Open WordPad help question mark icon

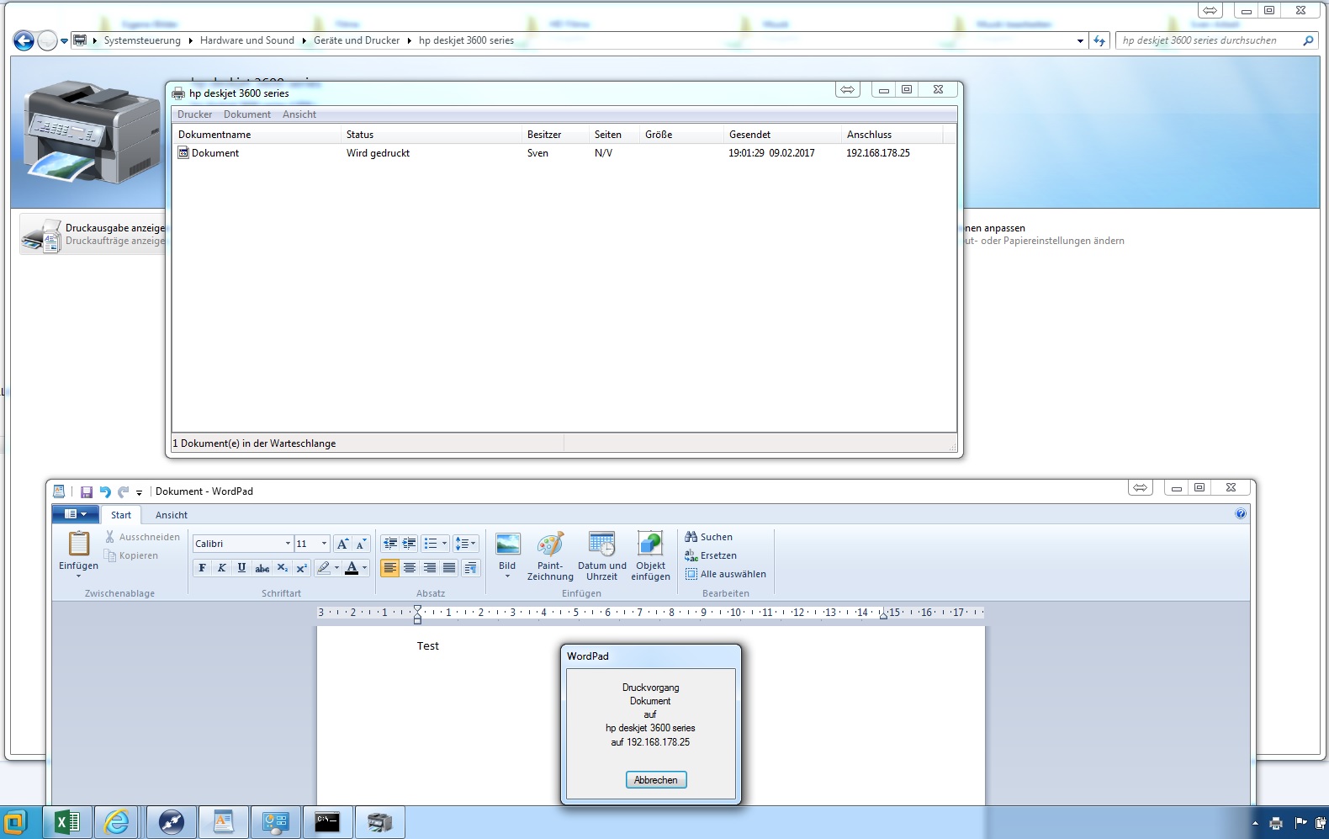[1241, 514]
